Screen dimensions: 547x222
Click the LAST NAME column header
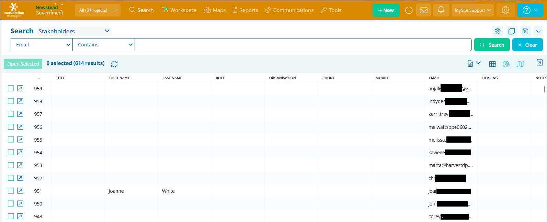pyautogui.click(x=172, y=78)
